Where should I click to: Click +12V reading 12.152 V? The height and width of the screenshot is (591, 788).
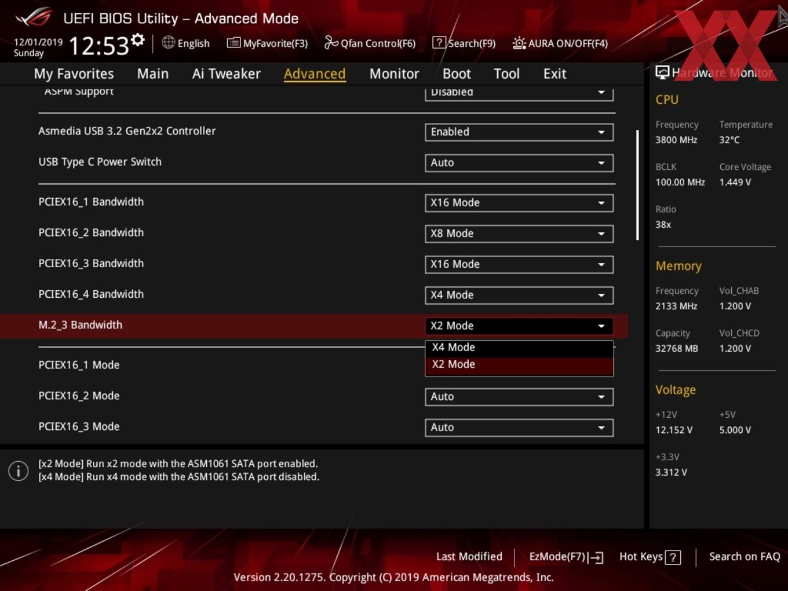tap(673, 430)
